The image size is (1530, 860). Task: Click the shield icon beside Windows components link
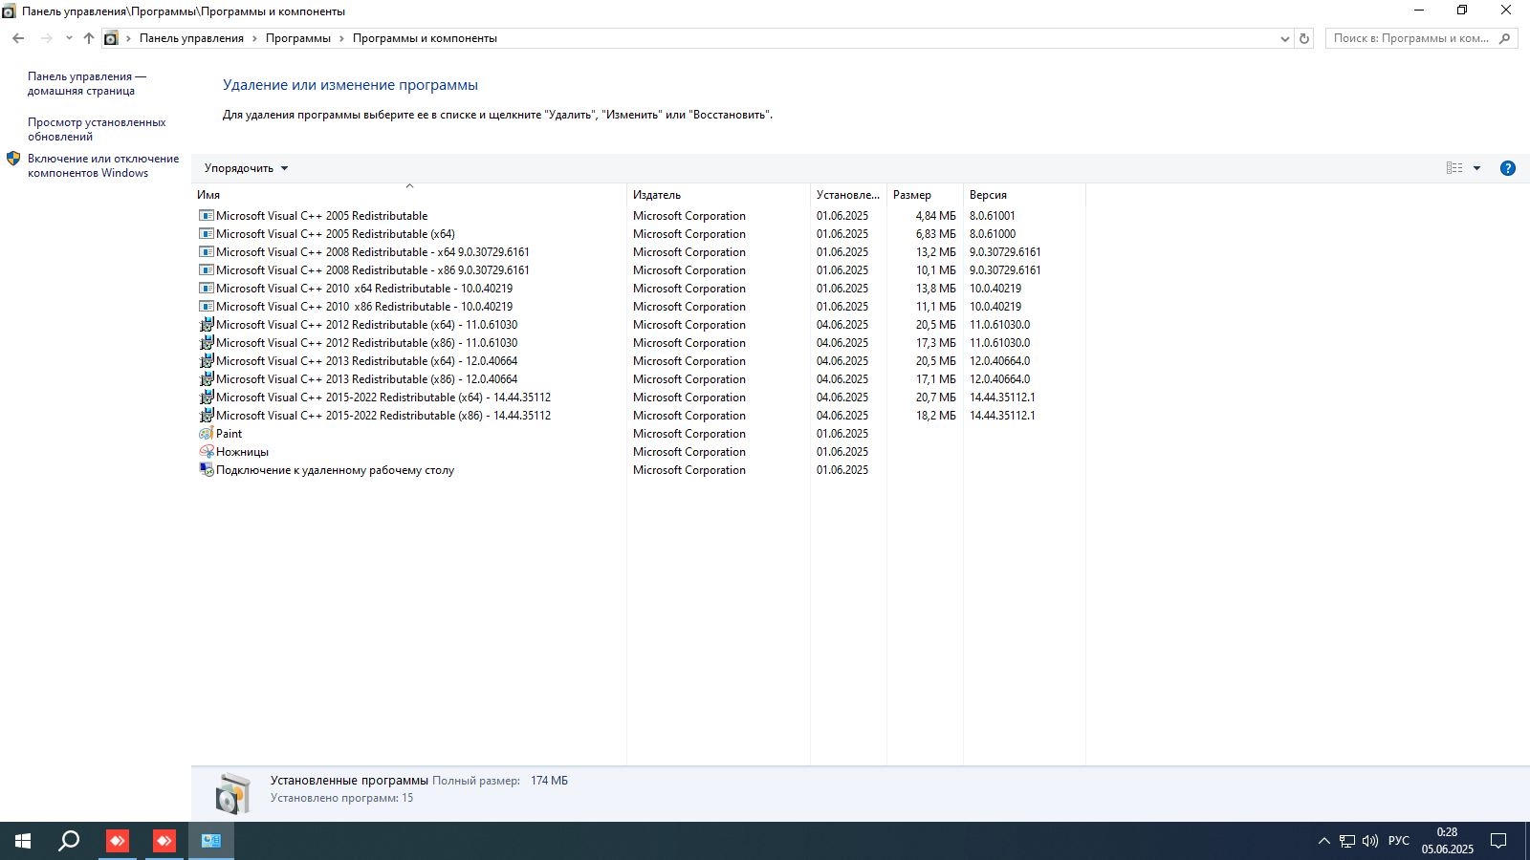click(x=13, y=159)
